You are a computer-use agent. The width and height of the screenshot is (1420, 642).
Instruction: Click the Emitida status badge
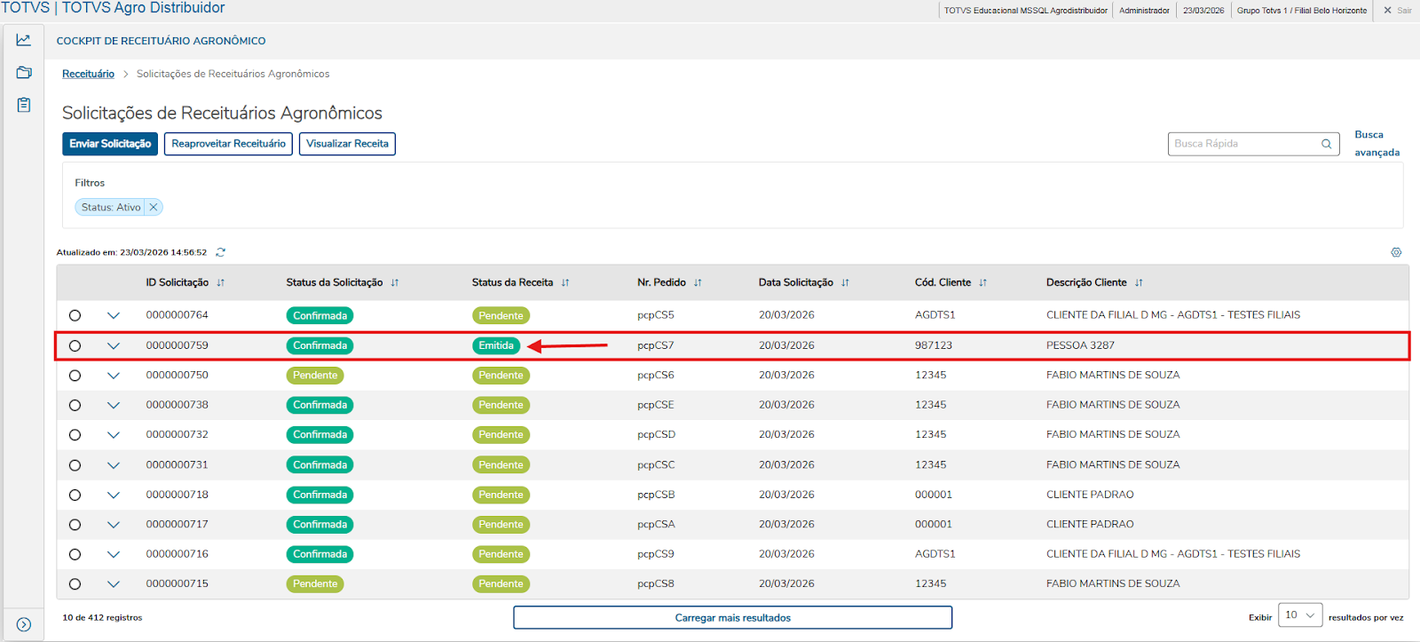coord(496,345)
